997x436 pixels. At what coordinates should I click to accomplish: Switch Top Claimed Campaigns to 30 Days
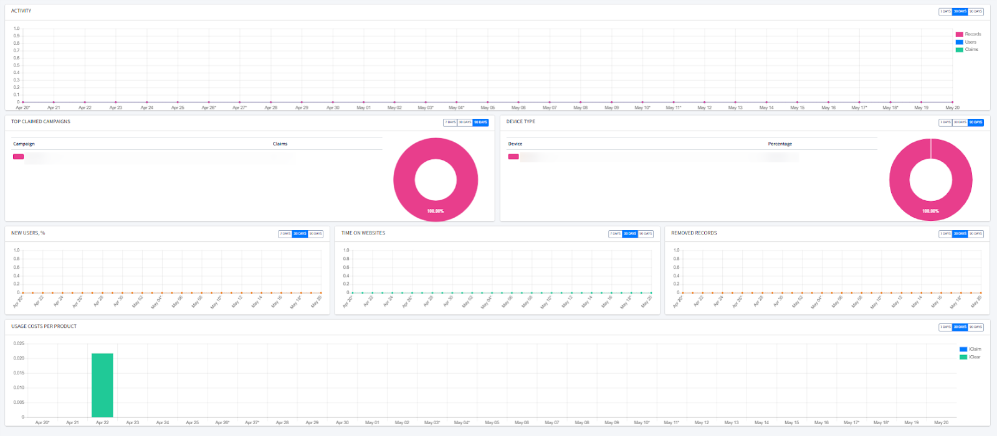pos(465,123)
